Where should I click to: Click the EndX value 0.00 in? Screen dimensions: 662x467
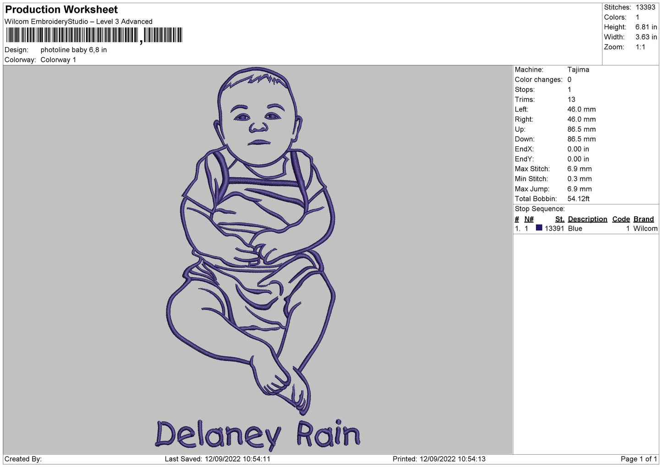coord(578,149)
